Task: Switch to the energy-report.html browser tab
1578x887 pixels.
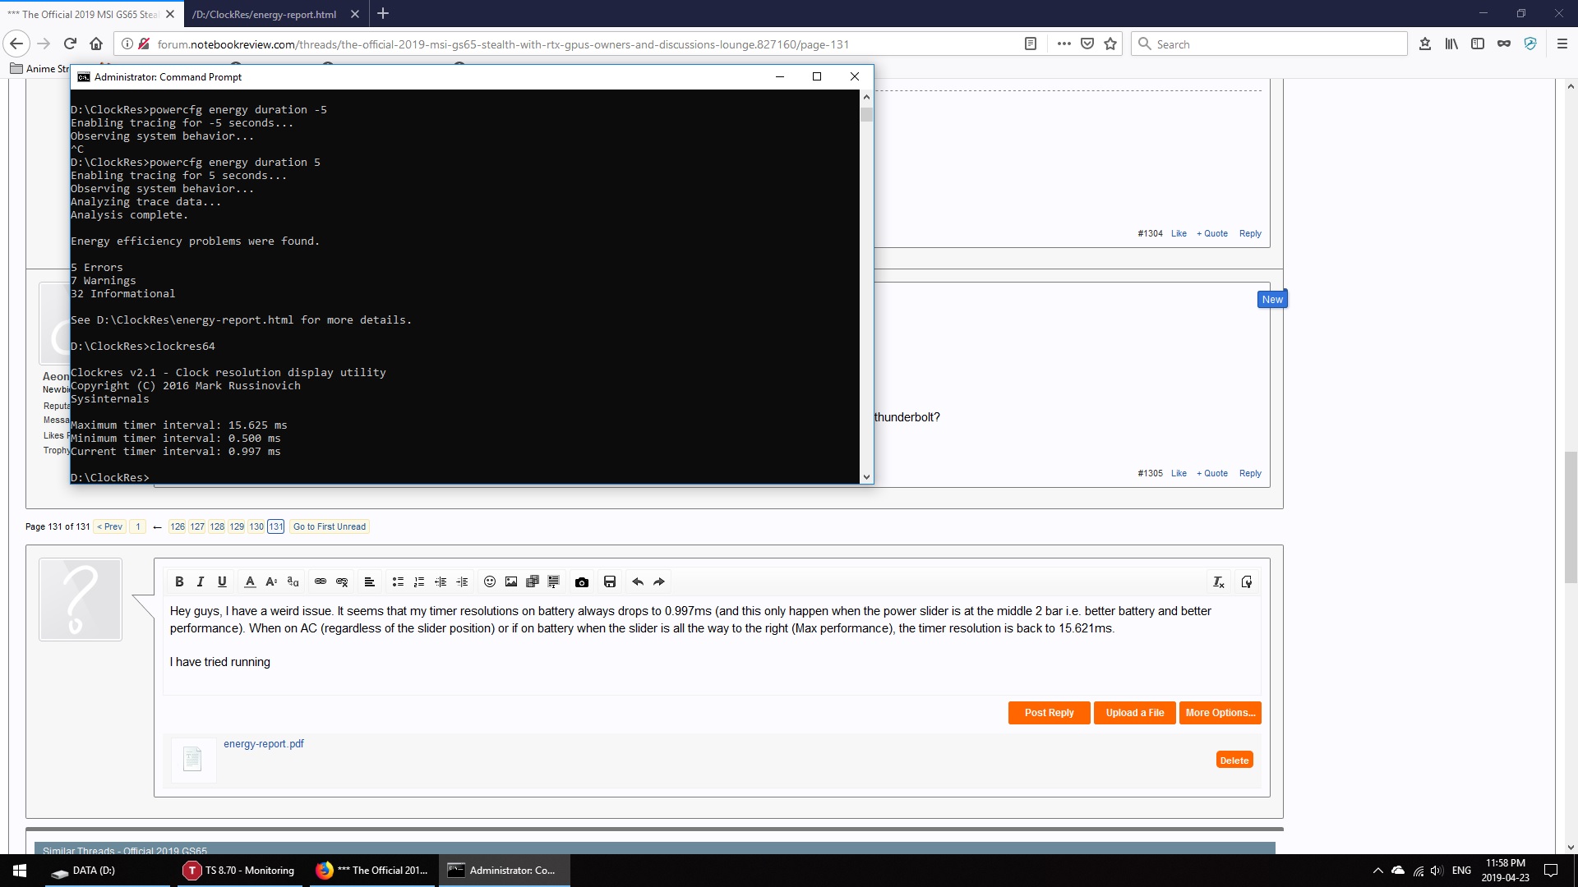Action: [265, 14]
